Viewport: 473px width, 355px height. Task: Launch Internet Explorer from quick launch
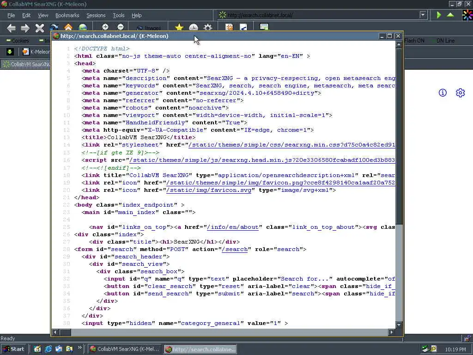pyautogui.click(x=48, y=349)
